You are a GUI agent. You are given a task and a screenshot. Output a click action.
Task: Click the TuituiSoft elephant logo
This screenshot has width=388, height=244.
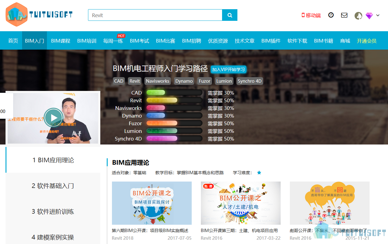(x=39, y=14)
